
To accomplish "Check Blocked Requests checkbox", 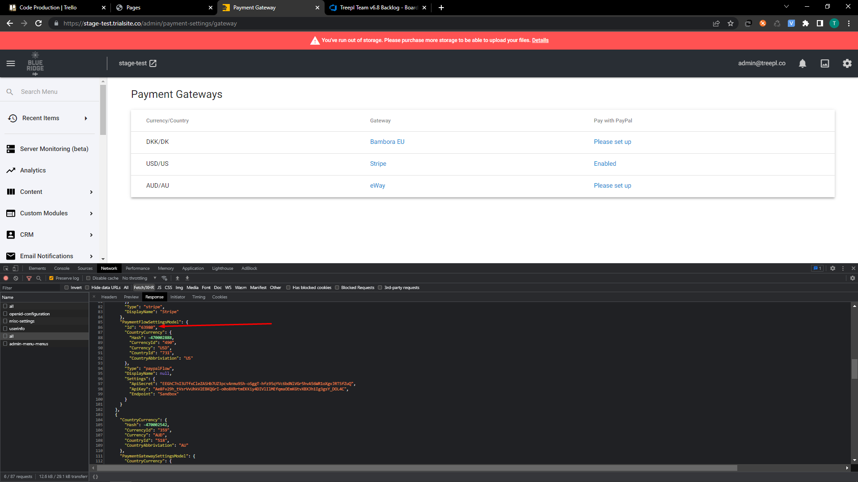I will tap(337, 288).
